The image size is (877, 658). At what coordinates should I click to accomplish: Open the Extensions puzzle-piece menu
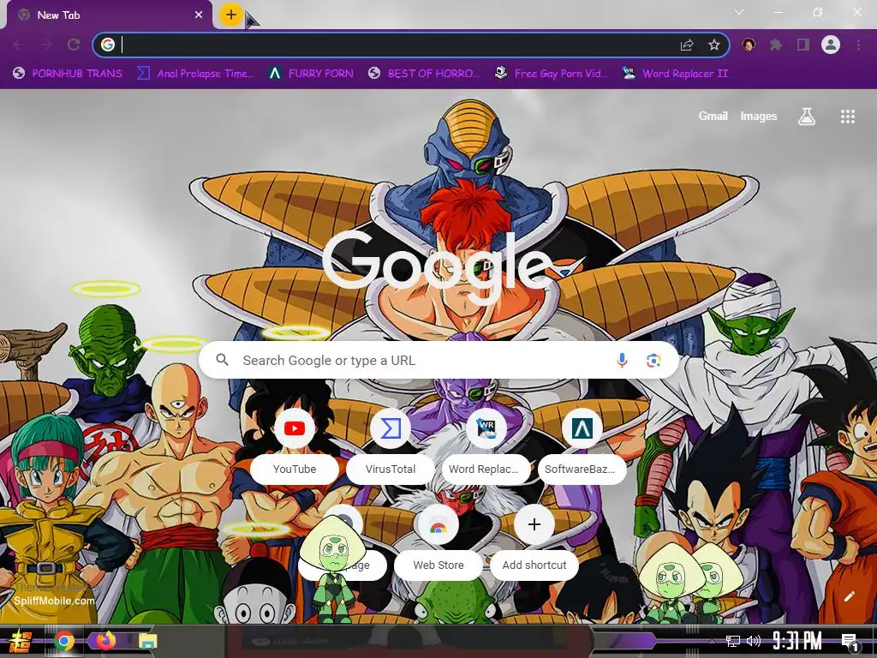(776, 45)
